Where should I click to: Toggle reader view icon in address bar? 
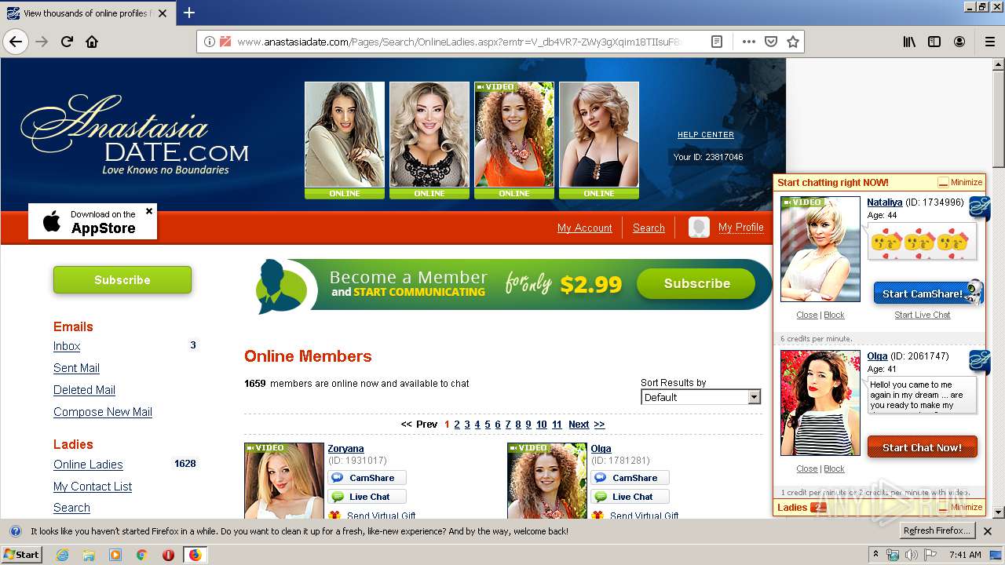[x=717, y=42]
